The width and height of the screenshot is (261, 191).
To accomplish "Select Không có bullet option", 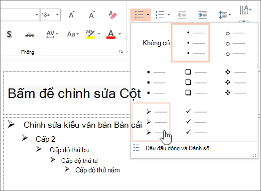I will [x=156, y=43].
